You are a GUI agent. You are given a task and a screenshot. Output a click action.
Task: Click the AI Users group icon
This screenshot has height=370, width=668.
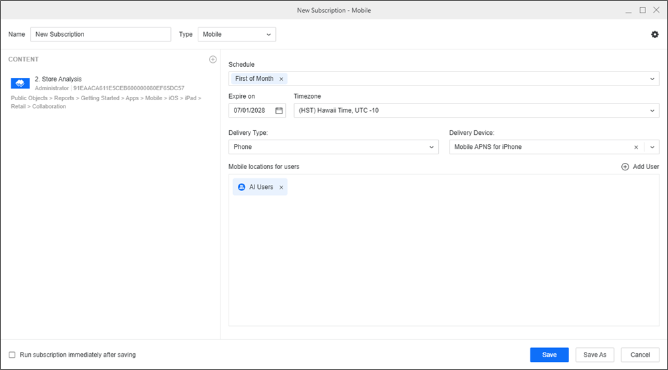pyautogui.click(x=242, y=188)
